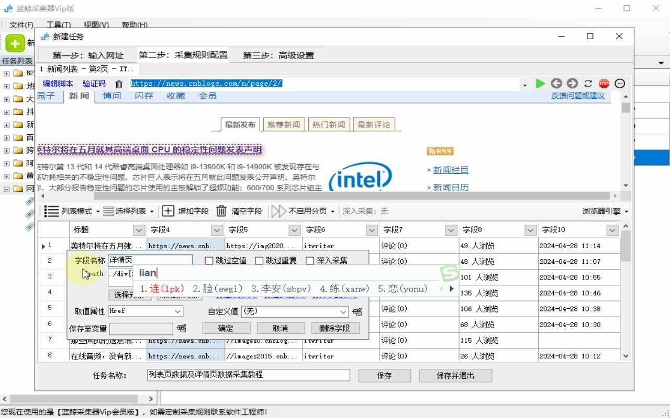打开自定义值下拉列表
Screen dimensions: 670x418
[x=343, y=311]
